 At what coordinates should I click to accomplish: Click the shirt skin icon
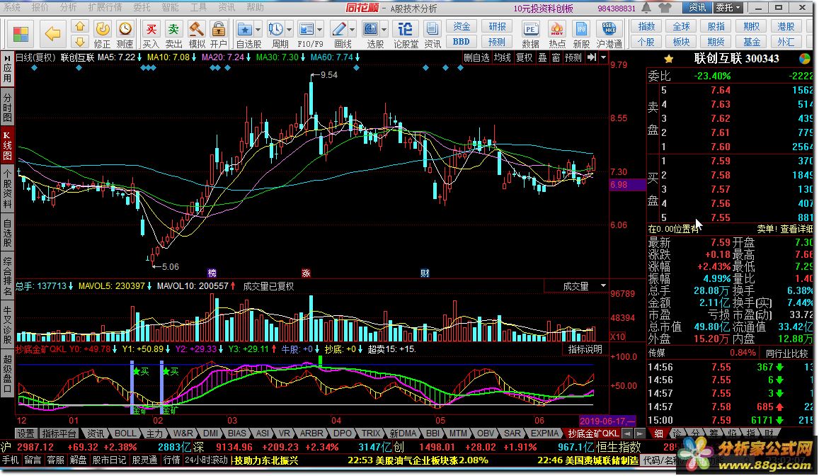click(665, 8)
